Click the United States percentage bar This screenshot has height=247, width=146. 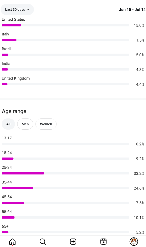pyautogui.click(x=65, y=25)
